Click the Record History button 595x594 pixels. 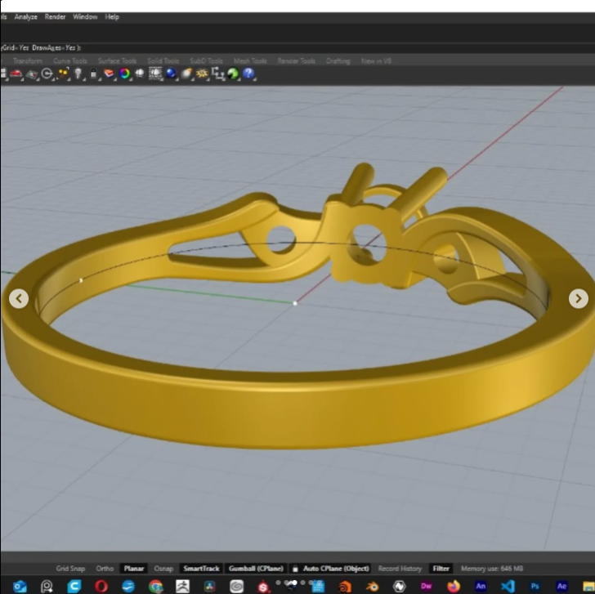coord(400,569)
